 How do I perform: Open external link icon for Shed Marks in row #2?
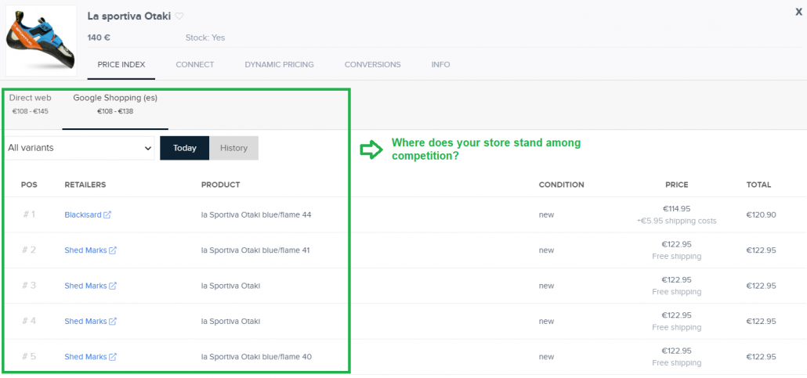[113, 250]
